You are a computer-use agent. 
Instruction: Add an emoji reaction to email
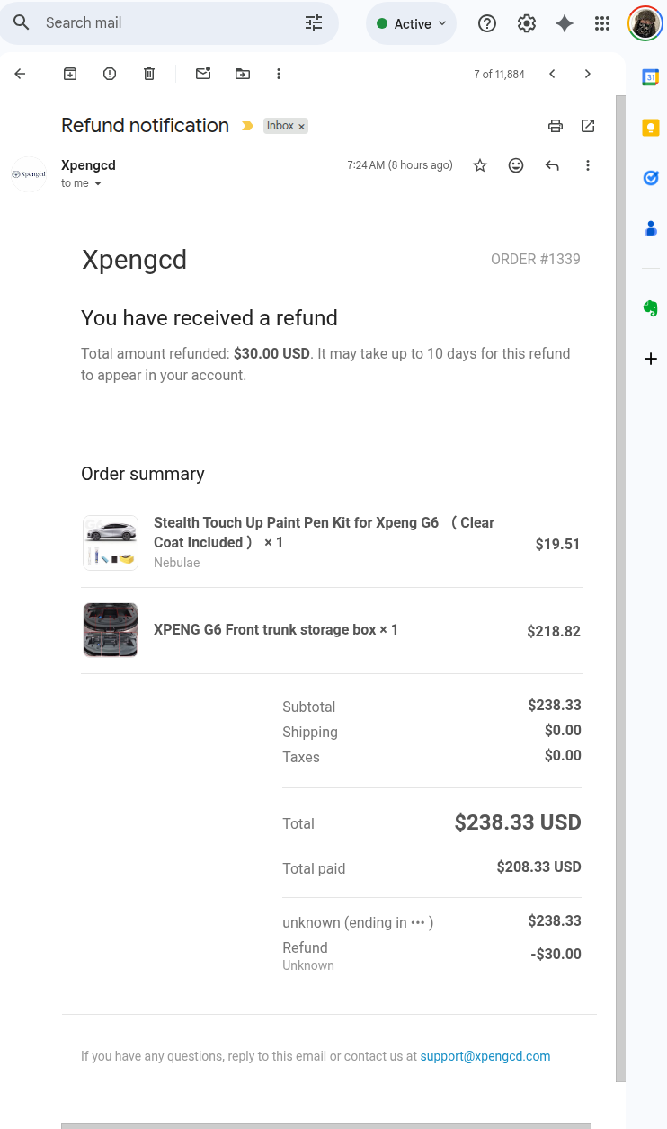click(516, 165)
